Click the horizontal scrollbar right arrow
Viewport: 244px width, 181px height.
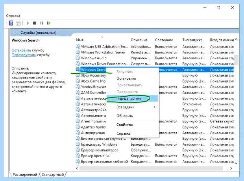pos(231,168)
